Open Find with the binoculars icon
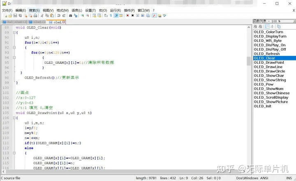Image resolution: width=296 pixels, height=181 pixels. [x=70, y=16]
